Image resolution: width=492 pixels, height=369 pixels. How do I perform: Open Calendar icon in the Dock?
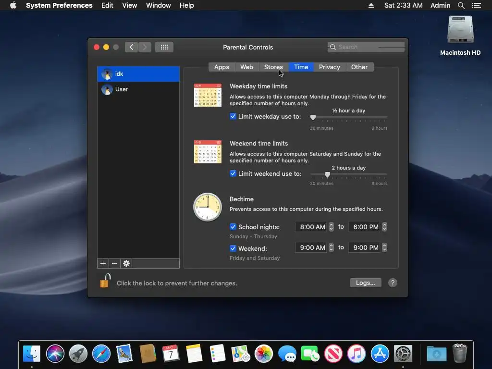pyautogui.click(x=171, y=354)
